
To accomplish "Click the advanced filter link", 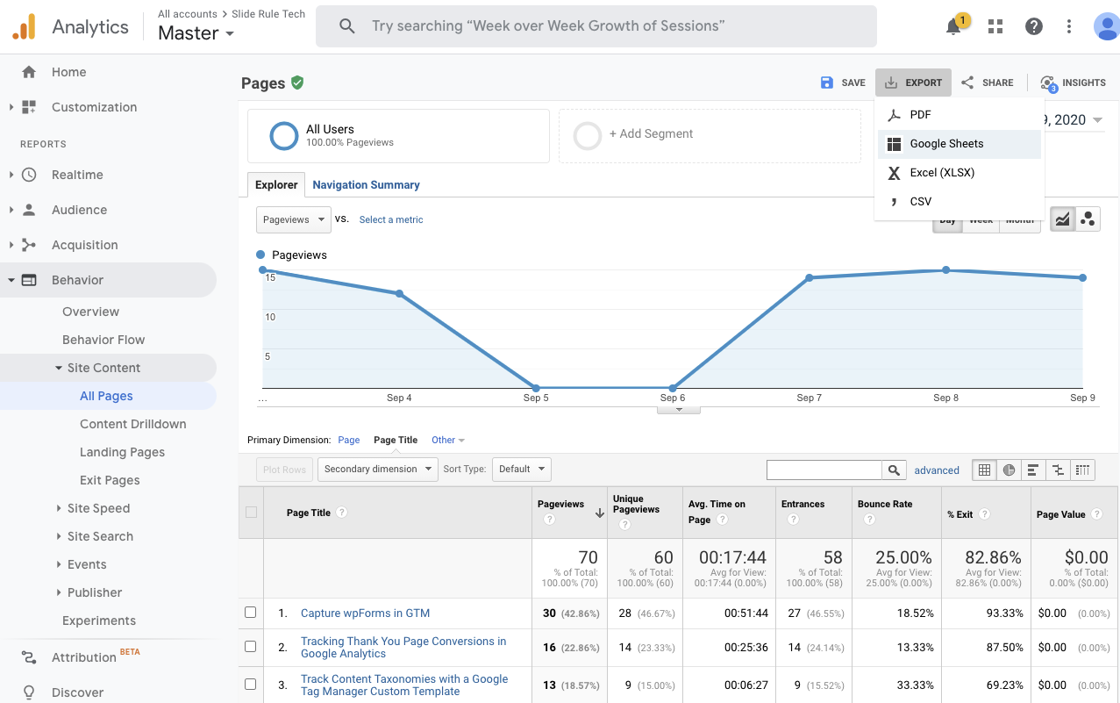I will [x=937, y=470].
